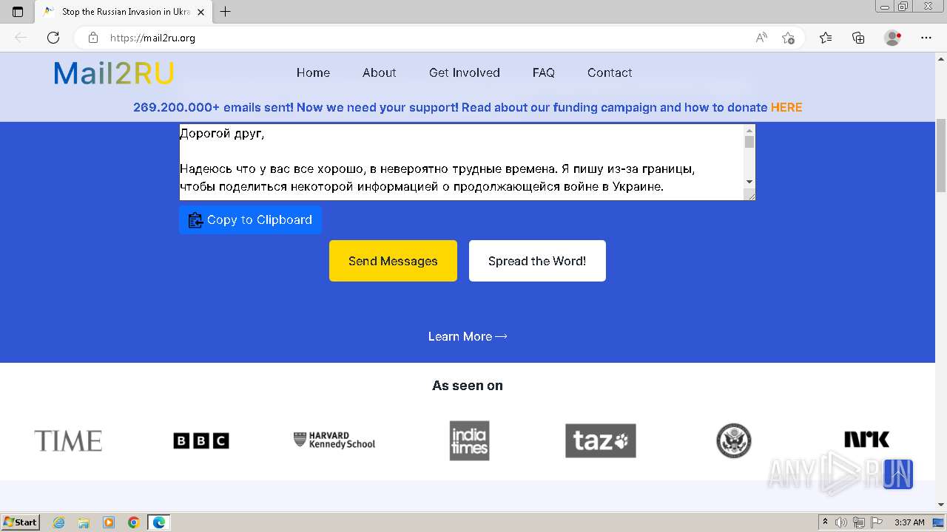Viewport: 947px width, 532px height.
Task: Click the browser back arrow
Action: pos(21,38)
